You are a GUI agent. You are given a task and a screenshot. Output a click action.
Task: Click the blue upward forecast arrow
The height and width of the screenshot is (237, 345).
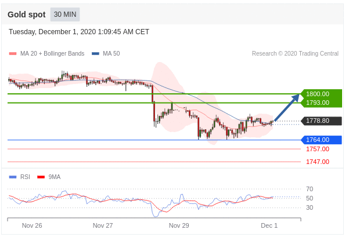tap(287, 107)
